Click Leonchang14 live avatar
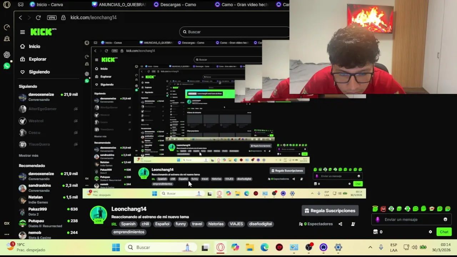The image size is (457, 257). coord(99,215)
